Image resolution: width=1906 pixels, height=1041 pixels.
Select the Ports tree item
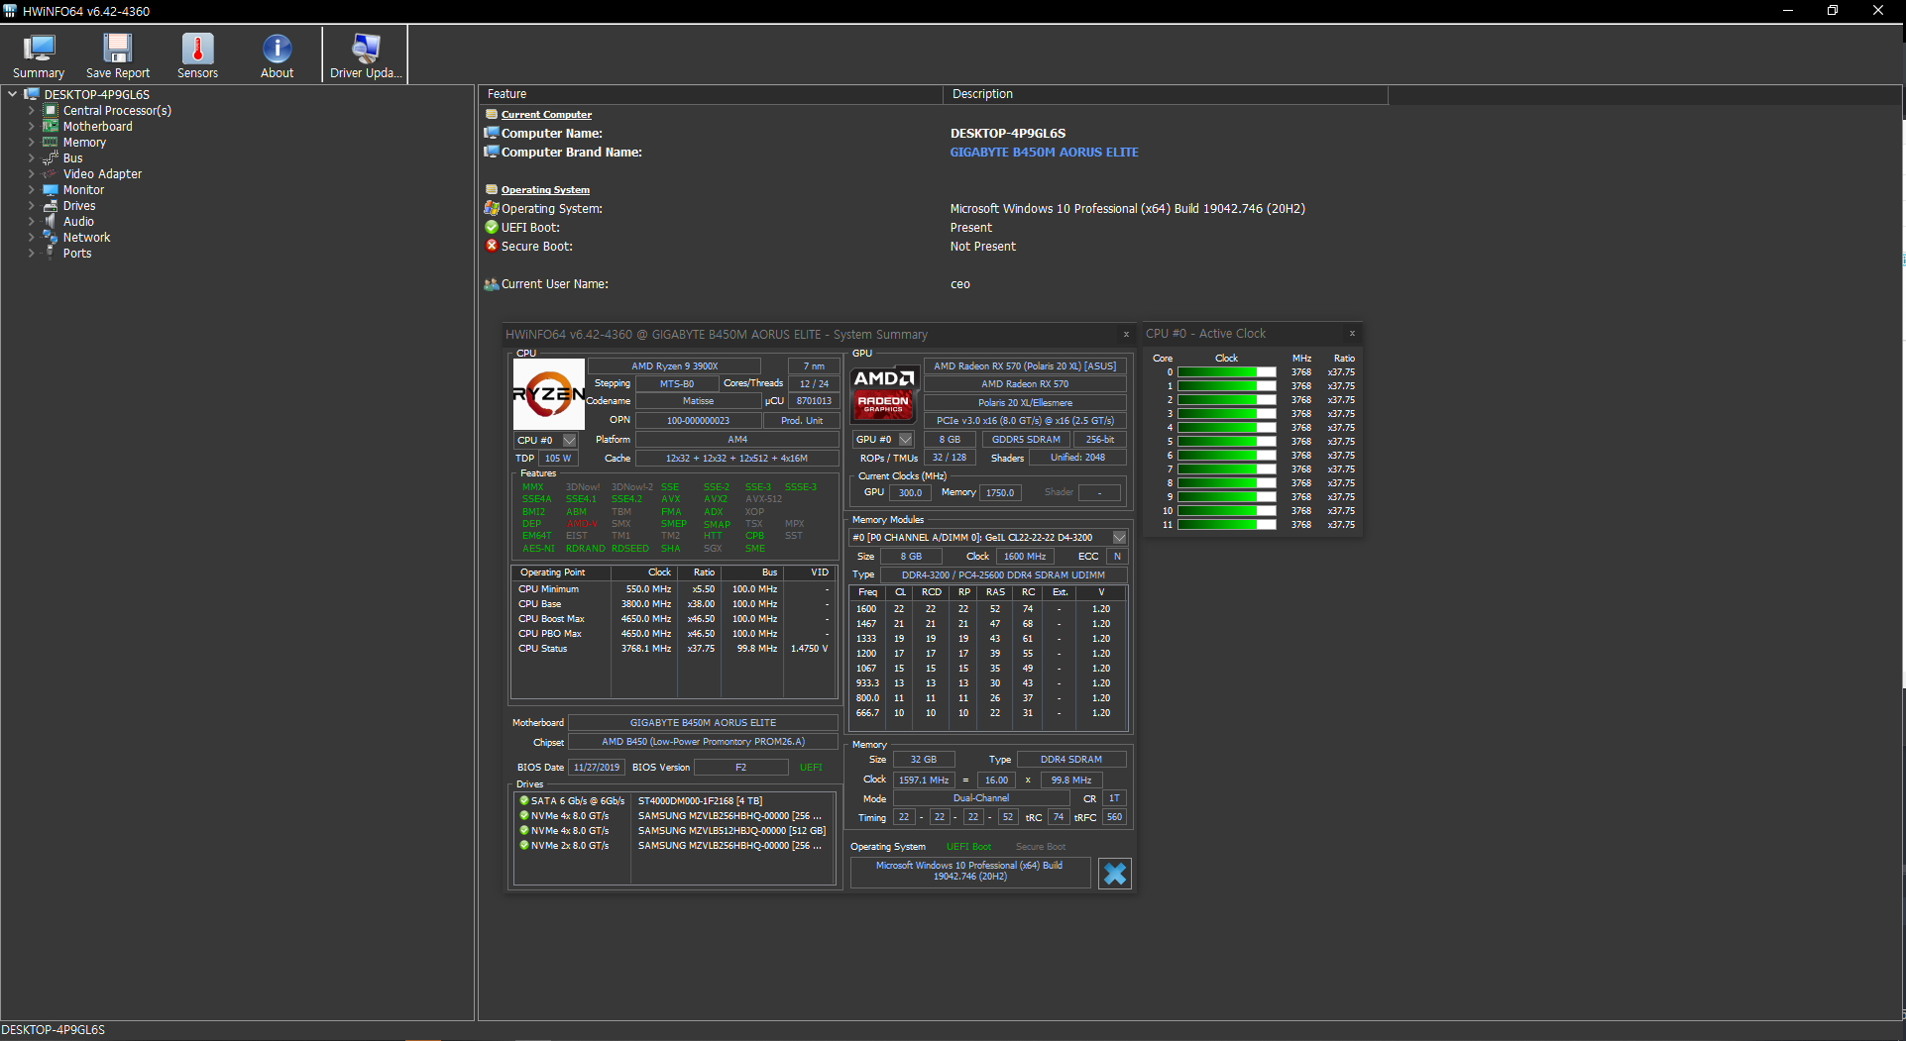pyautogui.click(x=77, y=253)
